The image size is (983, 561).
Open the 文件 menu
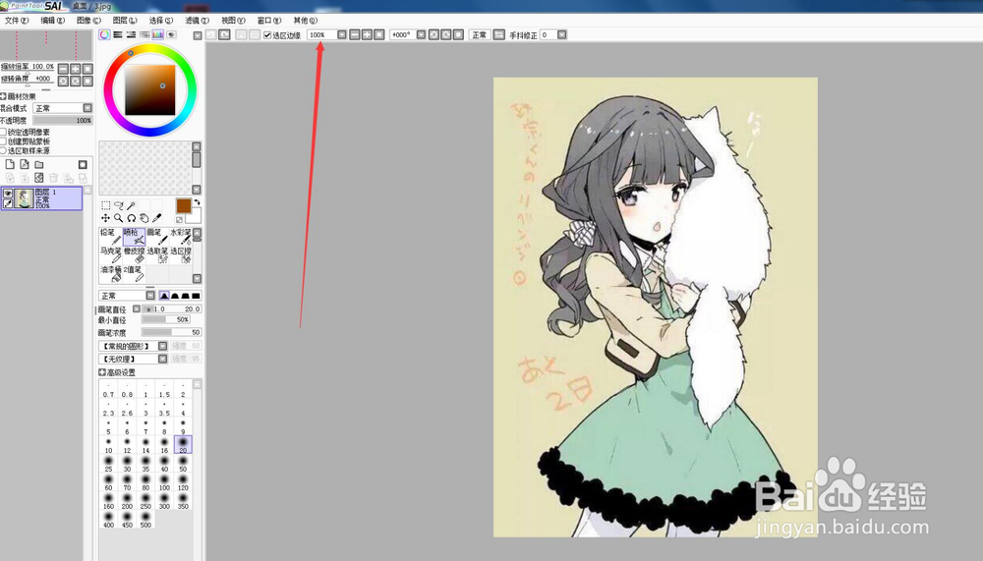pos(17,20)
